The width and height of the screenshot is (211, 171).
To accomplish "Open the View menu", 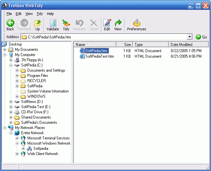I will tap(29, 14).
